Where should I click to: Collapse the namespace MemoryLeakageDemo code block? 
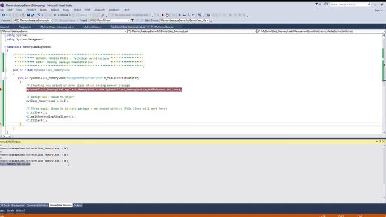coord(5,47)
